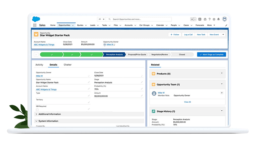Viewport: 255px width, 148px height.
Task: Click the edit navigation pencil icon
Action: pyautogui.click(x=226, y=25)
